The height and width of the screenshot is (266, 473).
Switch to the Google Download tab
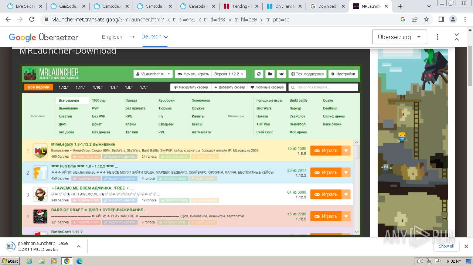[327, 6]
